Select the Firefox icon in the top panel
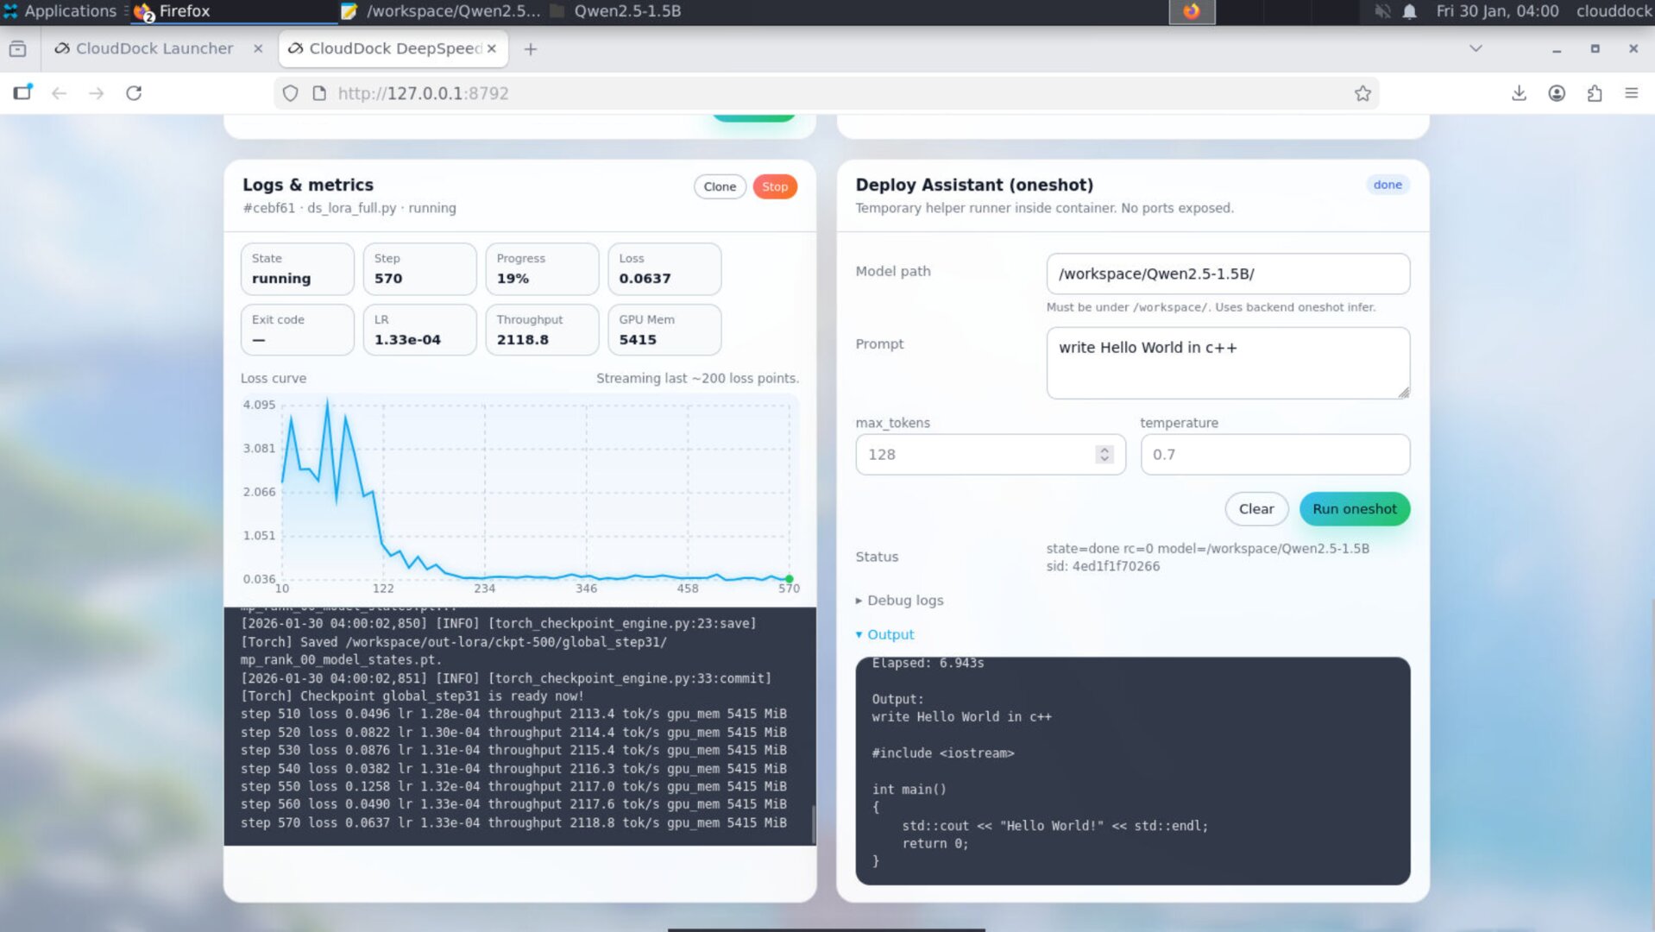Viewport: 1655px width, 932px height. (x=143, y=11)
